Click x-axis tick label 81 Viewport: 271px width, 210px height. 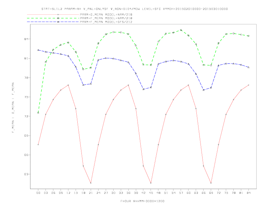tap(241, 193)
